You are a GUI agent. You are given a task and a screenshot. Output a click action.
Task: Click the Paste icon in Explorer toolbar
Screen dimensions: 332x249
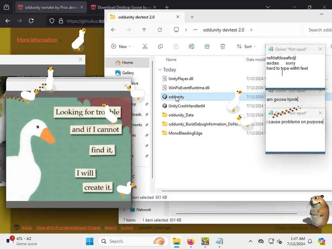coord(176,46)
